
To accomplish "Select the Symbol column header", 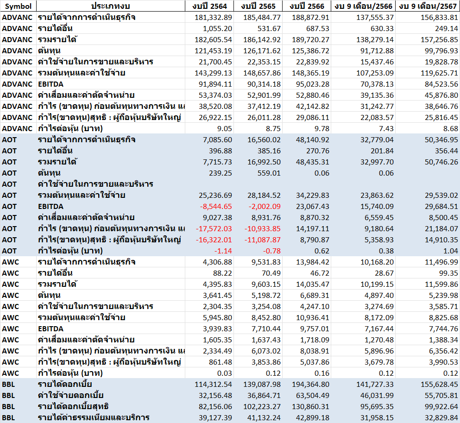I will point(18,6).
